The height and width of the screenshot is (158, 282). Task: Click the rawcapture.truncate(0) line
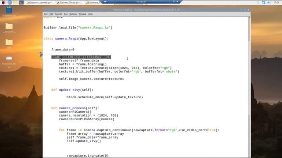[x=88, y=155]
